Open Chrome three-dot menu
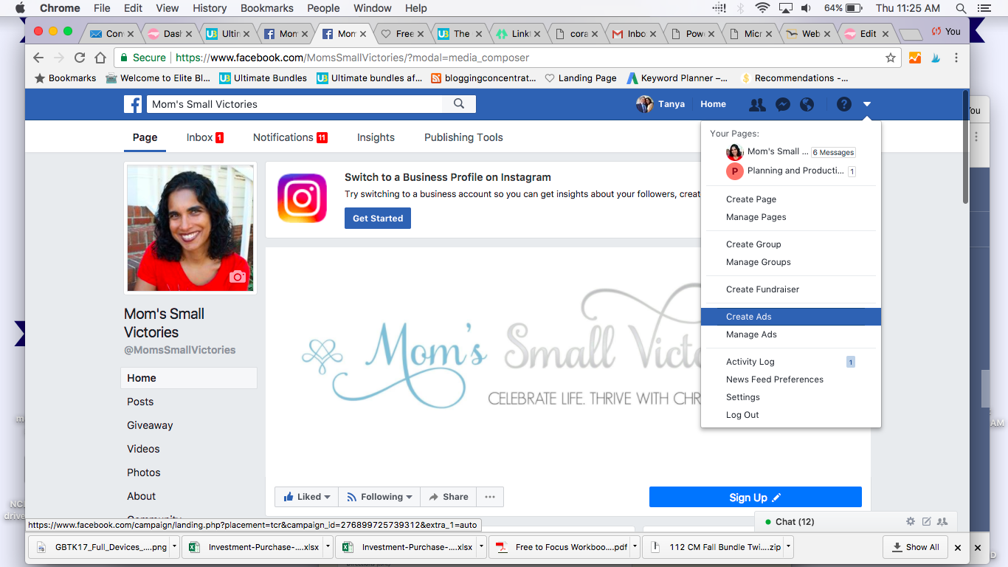 tap(956, 58)
